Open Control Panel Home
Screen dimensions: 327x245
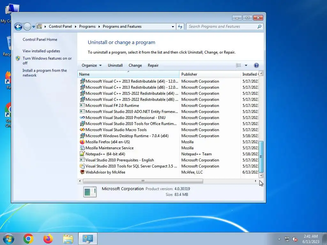click(x=40, y=39)
